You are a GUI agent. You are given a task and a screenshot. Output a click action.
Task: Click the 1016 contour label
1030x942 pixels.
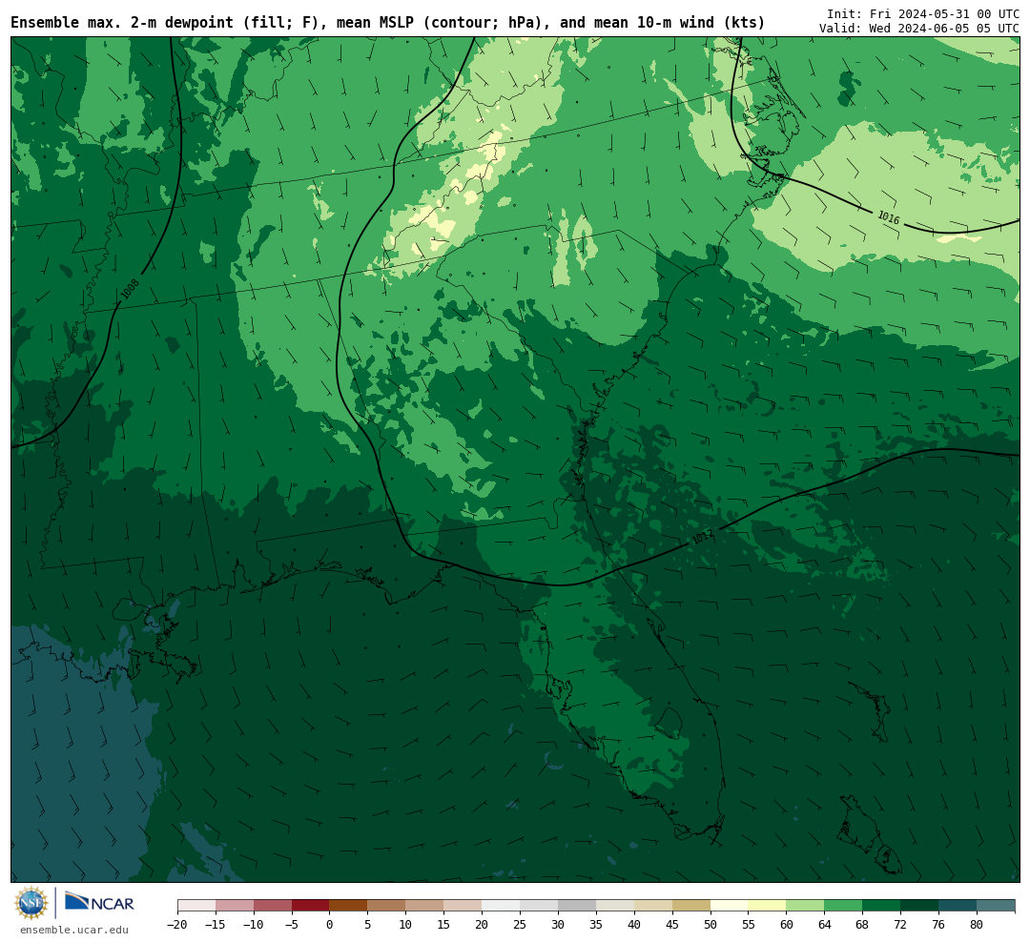tap(888, 217)
